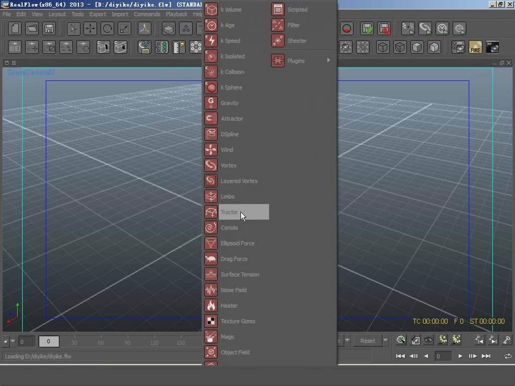
Task: Click the Reset button
Action: [x=368, y=341]
